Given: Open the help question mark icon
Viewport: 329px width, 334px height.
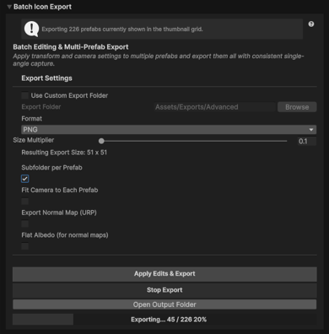Looking at the screenshot, I should (x=311, y=24).
